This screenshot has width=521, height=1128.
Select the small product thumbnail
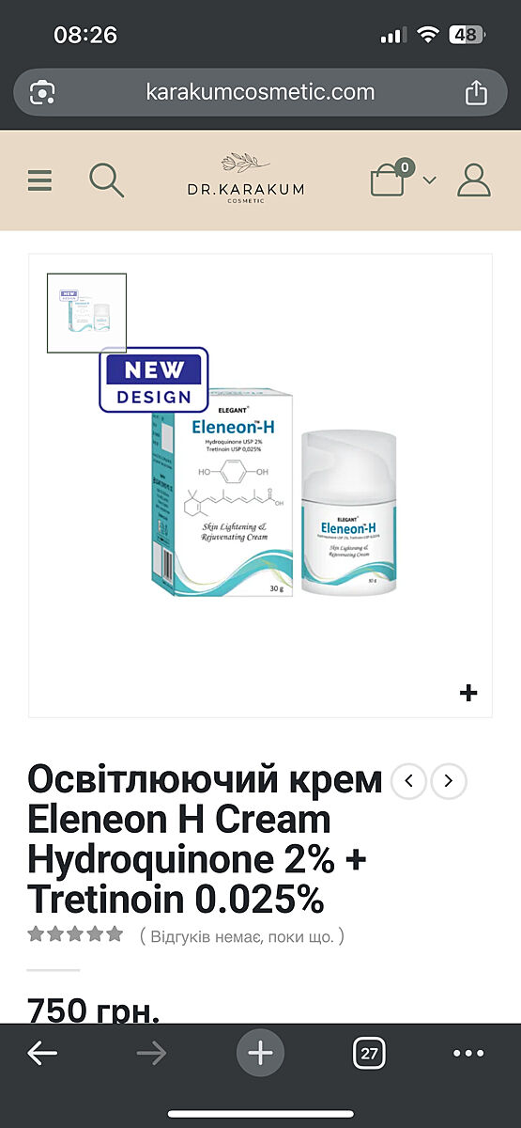[86, 313]
